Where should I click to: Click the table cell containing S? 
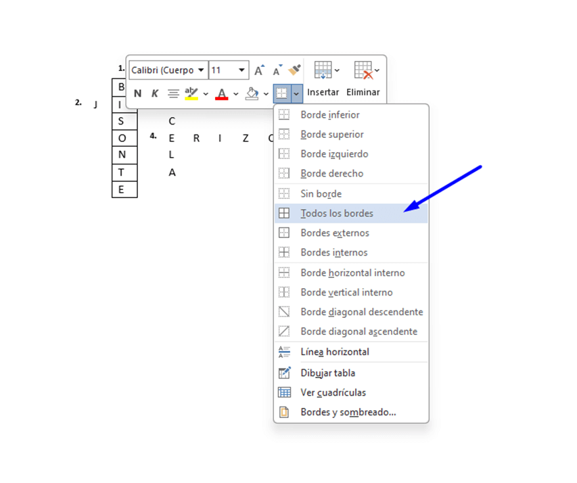point(124,121)
